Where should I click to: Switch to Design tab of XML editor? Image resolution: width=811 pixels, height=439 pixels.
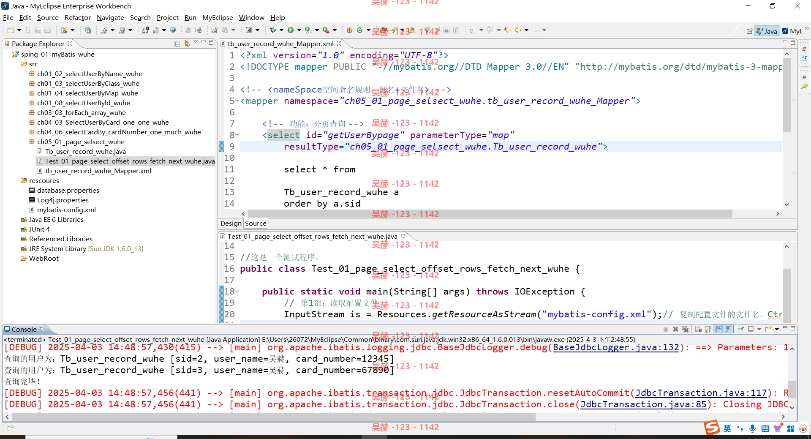231,223
